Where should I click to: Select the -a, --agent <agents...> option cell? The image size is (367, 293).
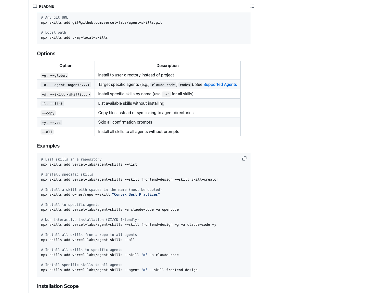(66, 85)
